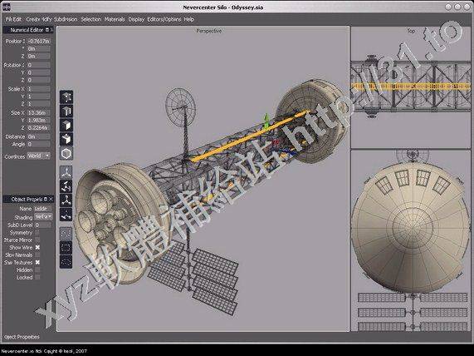474x356 pixels.
Task: Toggle the Hidden checkbox
Action: tap(37, 269)
